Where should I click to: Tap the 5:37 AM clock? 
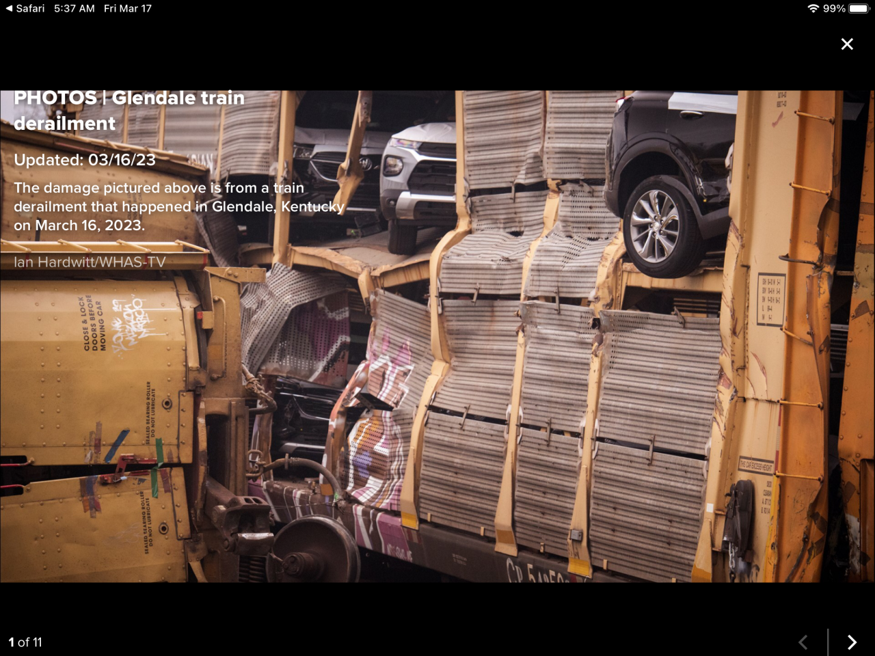click(x=74, y=9)
